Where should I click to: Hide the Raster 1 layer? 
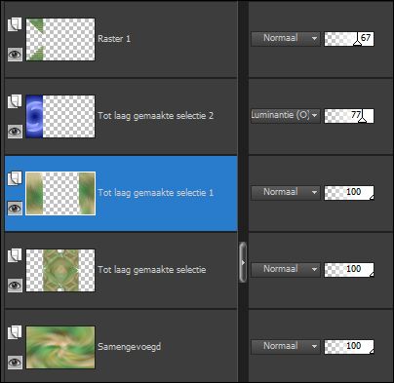15,54
